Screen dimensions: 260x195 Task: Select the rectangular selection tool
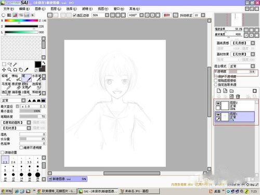coord(4,64)
